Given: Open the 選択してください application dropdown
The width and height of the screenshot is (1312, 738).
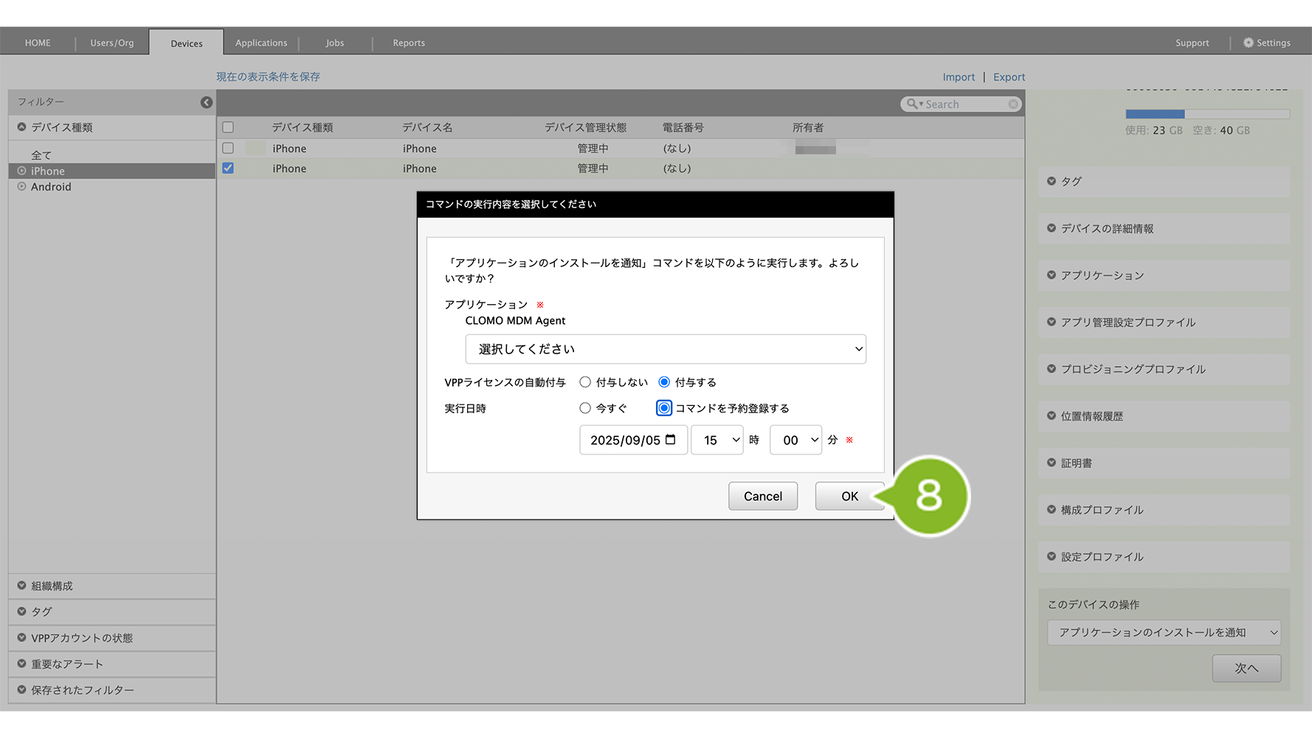Looking at the screenshot, I should point(665,349).
